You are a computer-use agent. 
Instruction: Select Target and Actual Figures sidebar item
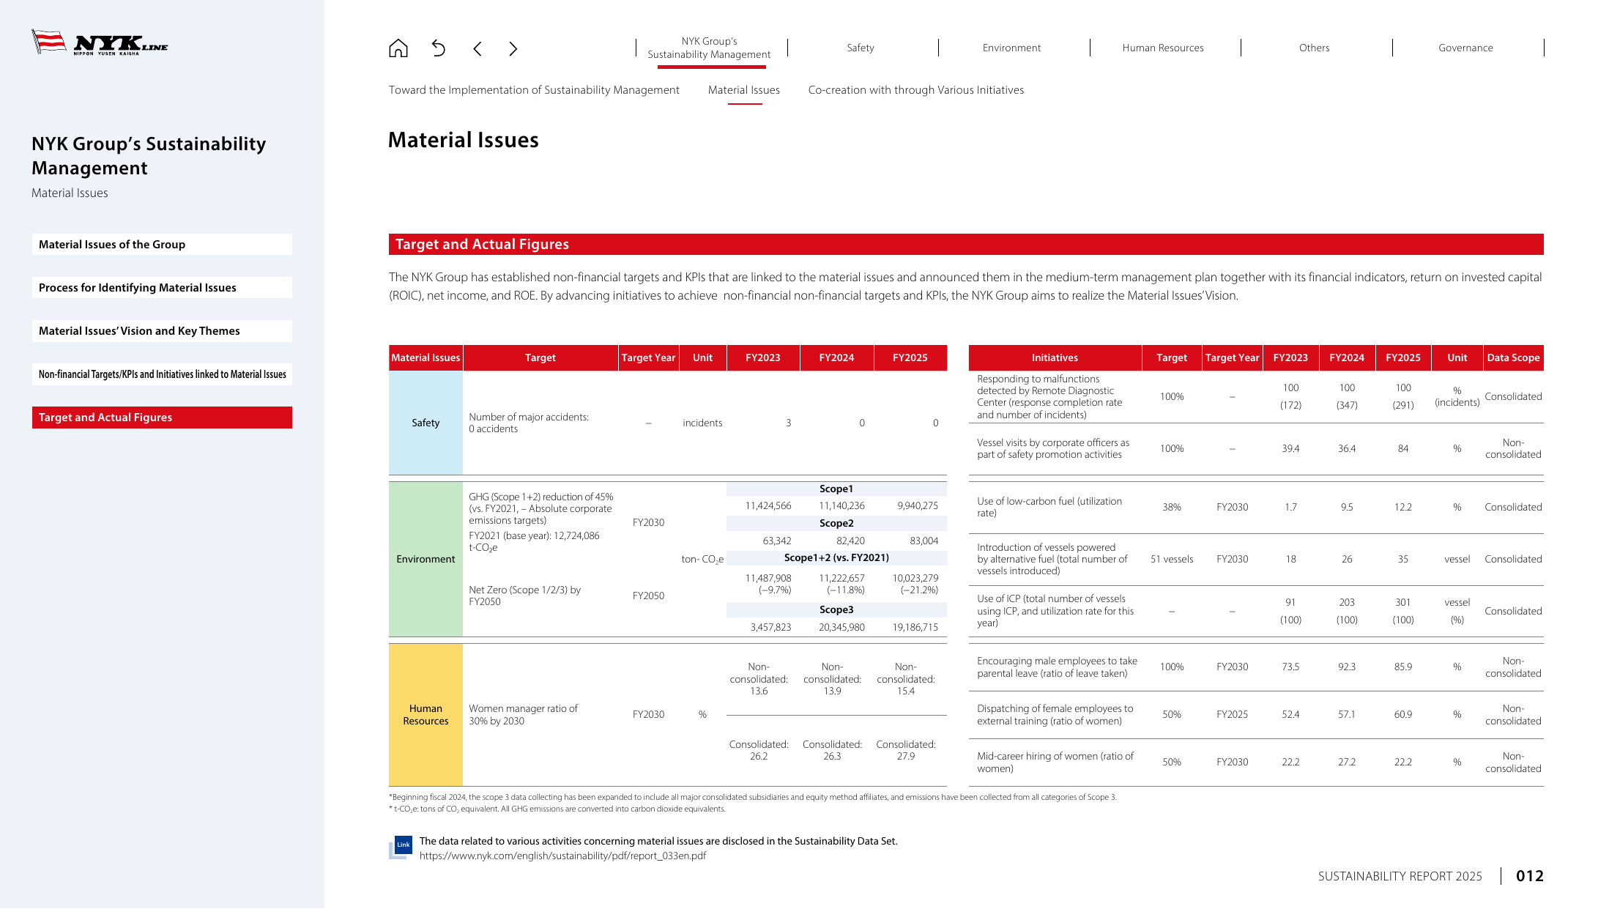point(162,418)
